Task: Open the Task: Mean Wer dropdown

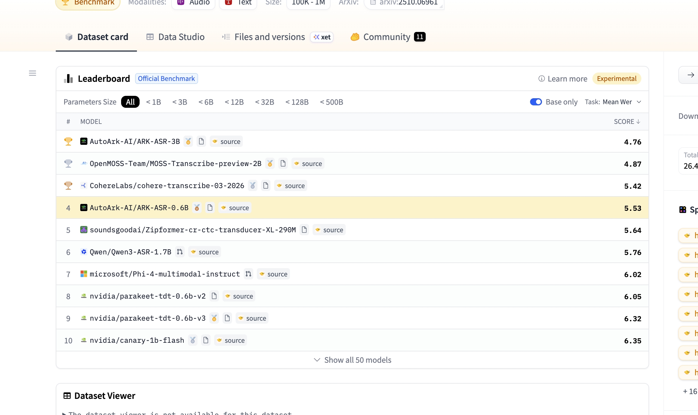Action: [613, 102]
